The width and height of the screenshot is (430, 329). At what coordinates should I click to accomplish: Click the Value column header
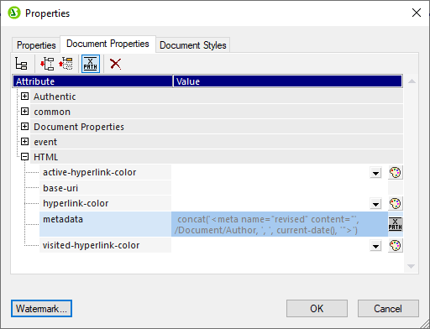point(288,81)
